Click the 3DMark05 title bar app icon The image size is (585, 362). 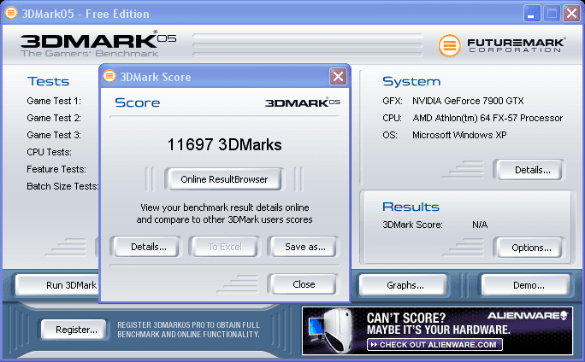coord(11,13)
